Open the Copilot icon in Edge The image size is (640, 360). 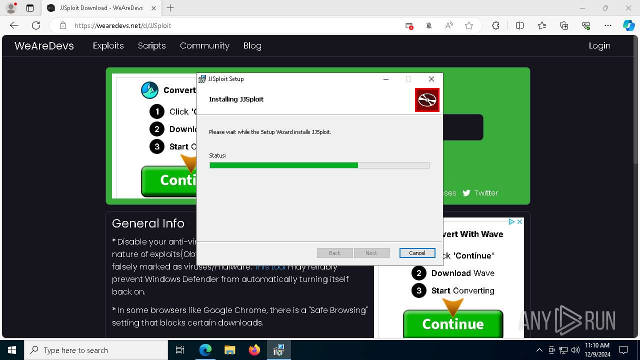[x=628, y=25]
